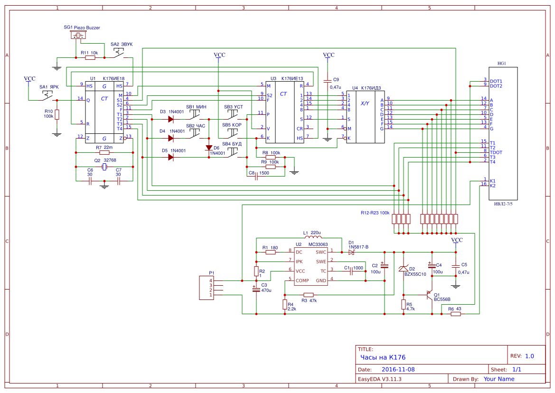This screenshot has width=555, height=393.
Task: Click Zener diode D2 BZX55C10
Action: tap(404, 269)
